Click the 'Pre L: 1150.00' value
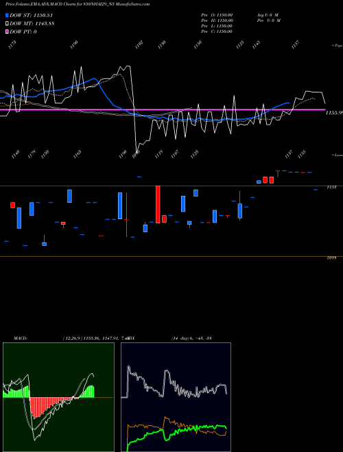The width and height of the screenshot is (343, 452). coord(217,26)
